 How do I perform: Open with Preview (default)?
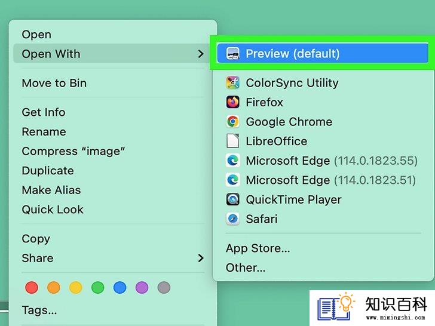(x=323, y=53)
